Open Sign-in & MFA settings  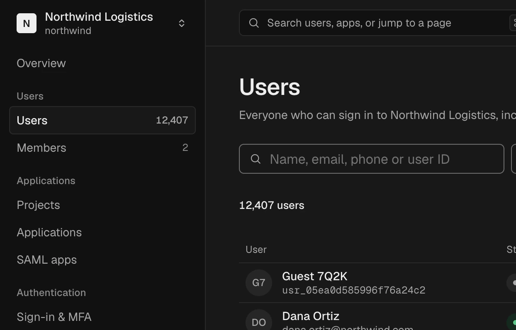coord(54,317)
